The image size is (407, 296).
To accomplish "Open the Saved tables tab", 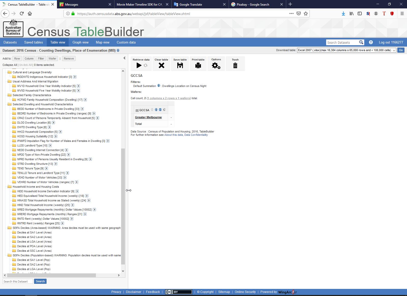I will tap(34, 42).
